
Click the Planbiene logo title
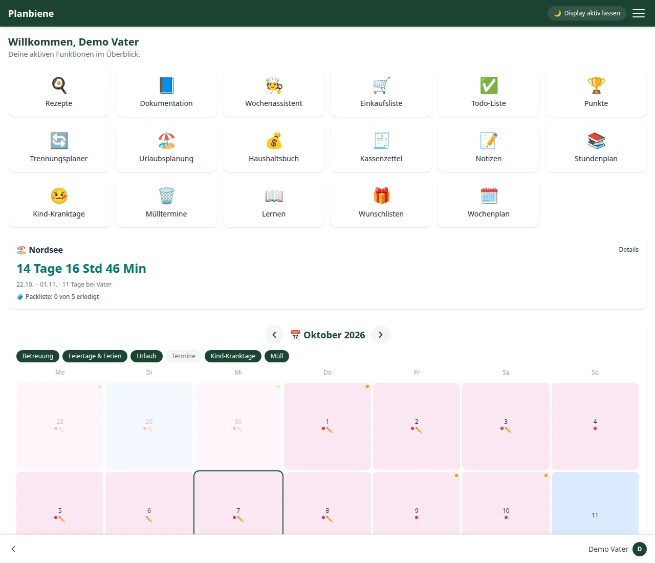[31, 14]
